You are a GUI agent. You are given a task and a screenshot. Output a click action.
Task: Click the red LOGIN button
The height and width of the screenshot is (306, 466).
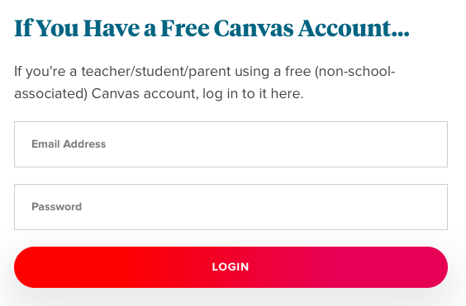(x=231, y=267)
